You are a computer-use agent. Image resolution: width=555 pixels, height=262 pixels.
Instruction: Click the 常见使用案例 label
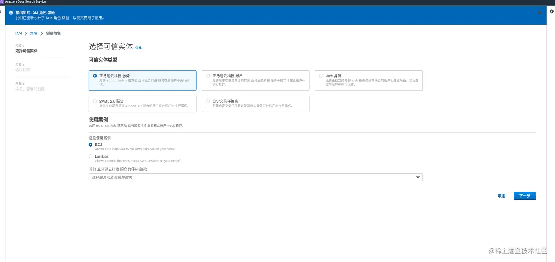100,138
